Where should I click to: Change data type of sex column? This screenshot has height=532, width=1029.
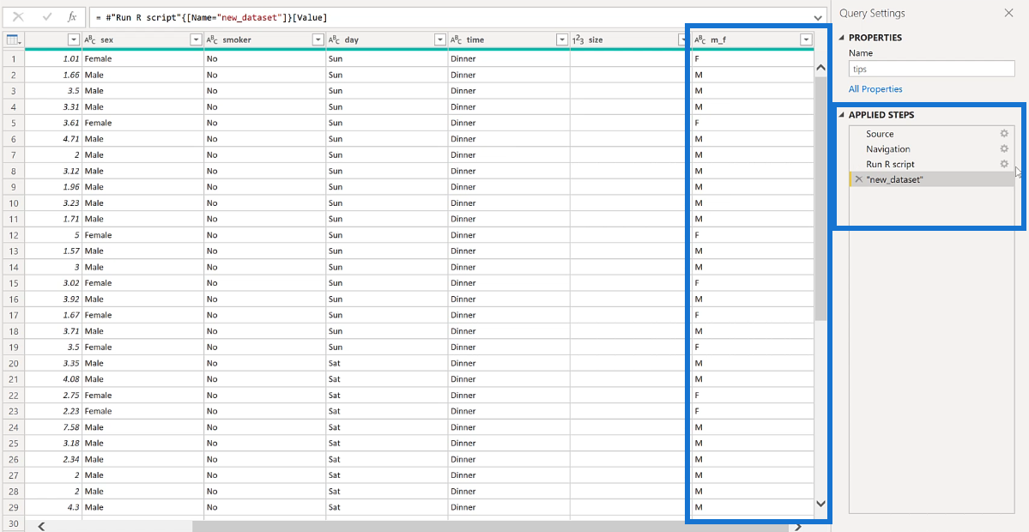pos(91,40)
